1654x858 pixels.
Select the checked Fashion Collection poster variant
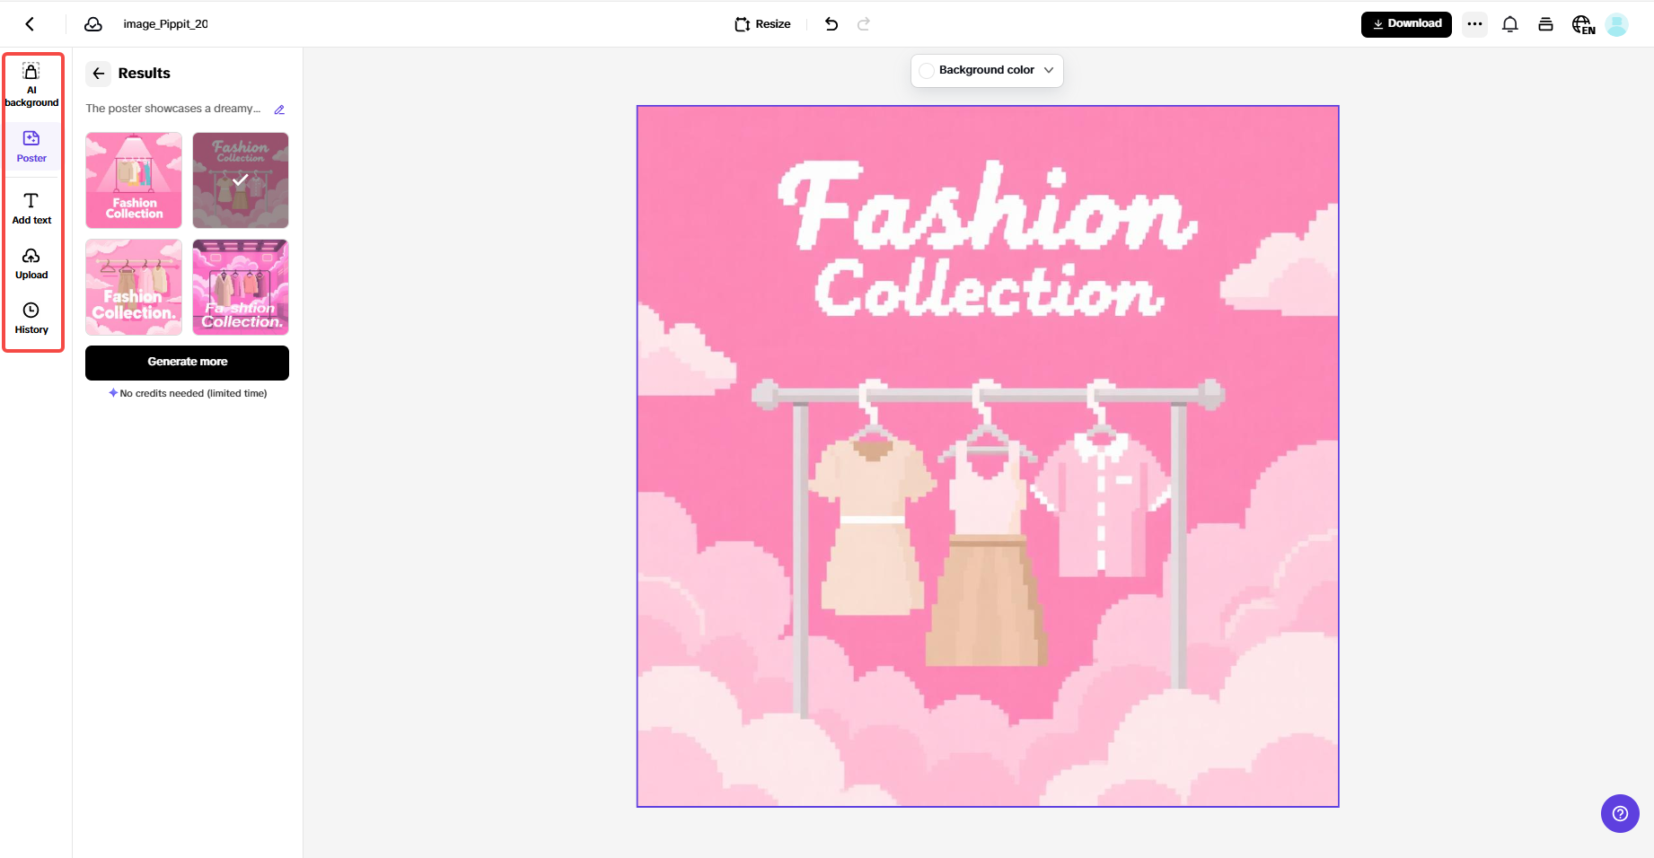tap(240, 179)
